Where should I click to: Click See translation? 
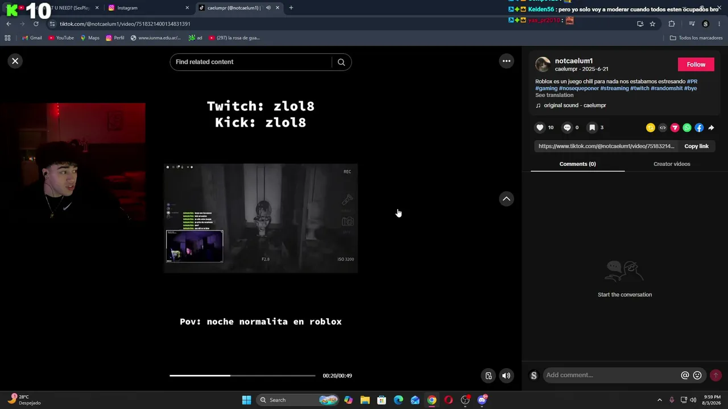click(x=554, y=95)
